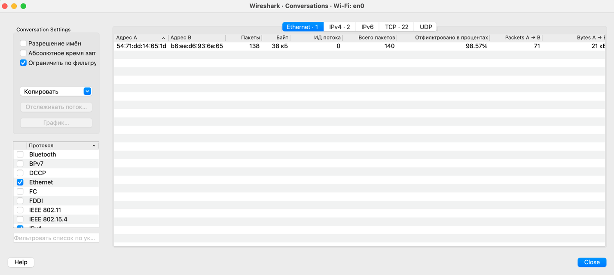Sort protocol list via Протокол header

tap(60, 145)
